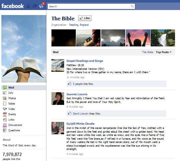The image size is (180, 161).
Task: Open the raised hands sunset thumbnail
Action: pyautogui.click(x=138, y=38)
